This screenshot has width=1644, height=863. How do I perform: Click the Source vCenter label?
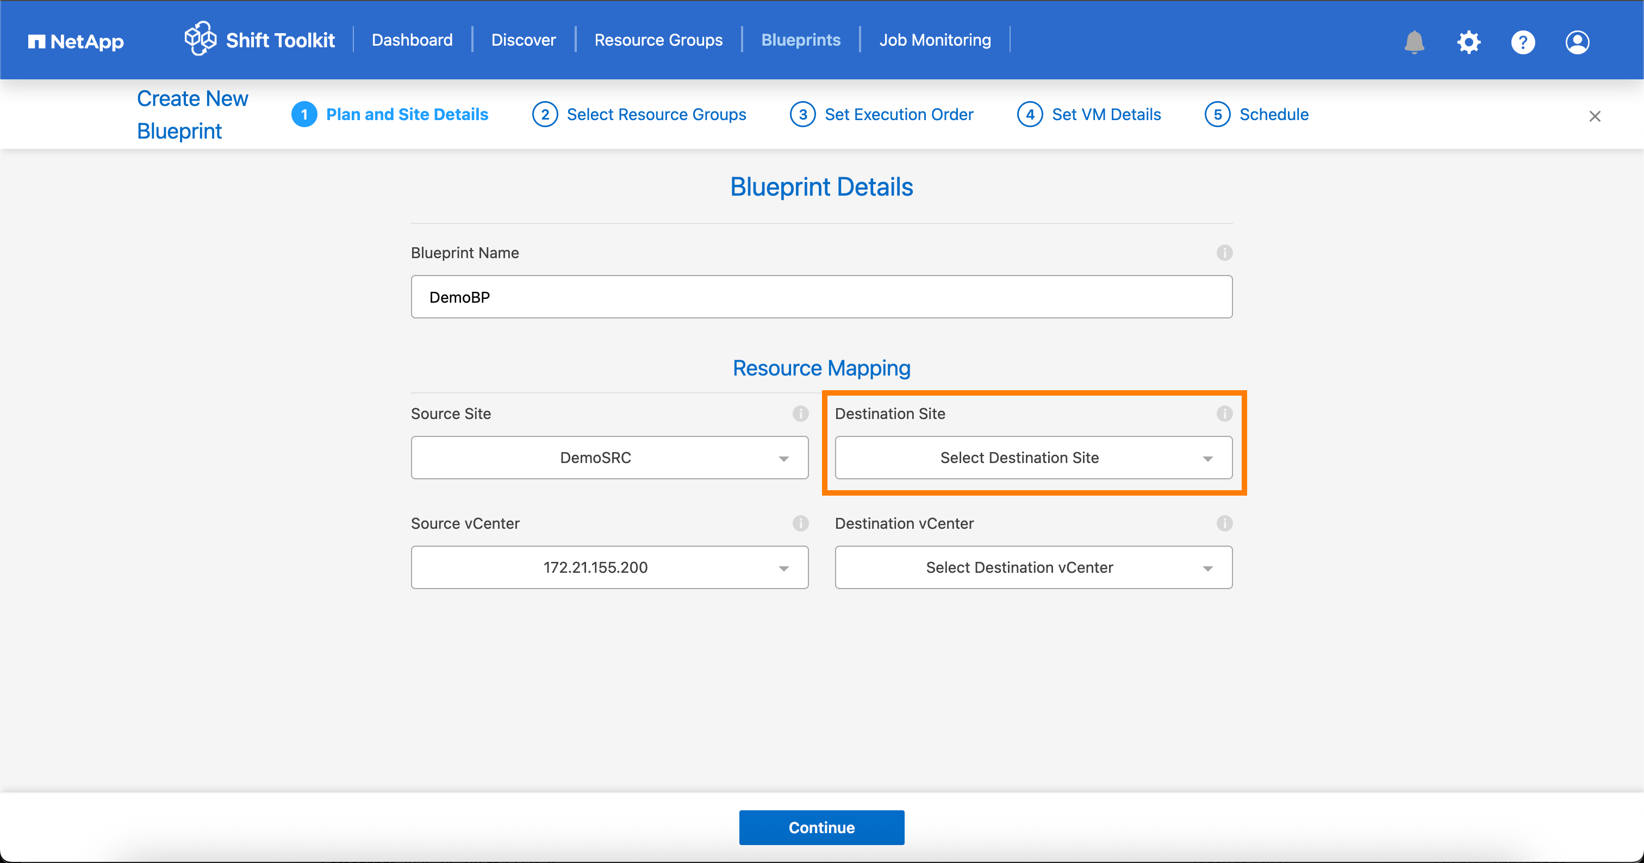click(x=465, y=523)
